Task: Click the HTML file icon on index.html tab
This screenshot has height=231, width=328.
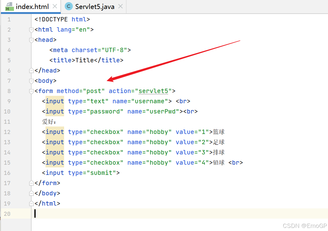Action: click(x=9, y=7)
